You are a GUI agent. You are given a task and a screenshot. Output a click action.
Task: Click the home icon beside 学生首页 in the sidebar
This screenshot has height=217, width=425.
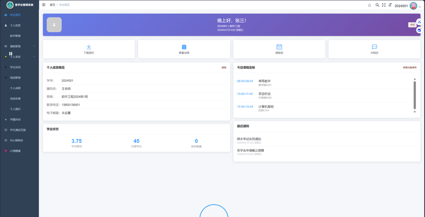point(6,15)
